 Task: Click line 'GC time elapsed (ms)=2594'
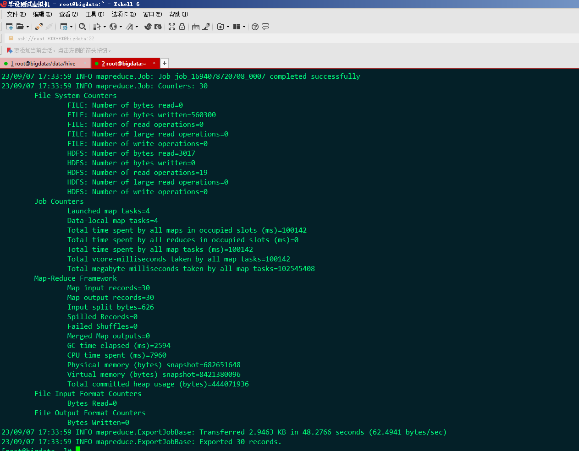pos(119,346)
